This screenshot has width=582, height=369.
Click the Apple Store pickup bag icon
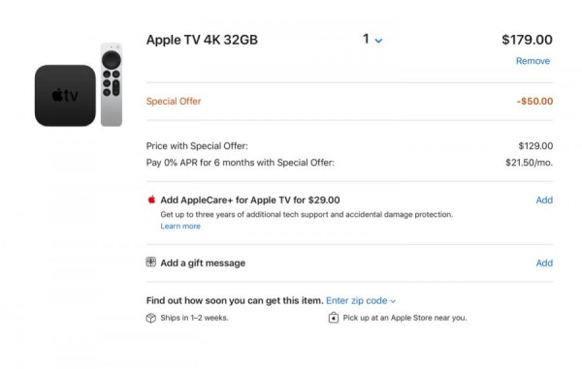pyautogui.click(x=334, y=318)
